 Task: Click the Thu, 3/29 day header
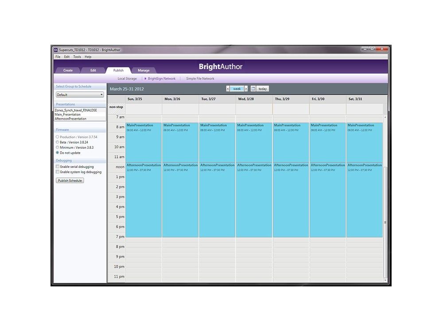point(291,99)
